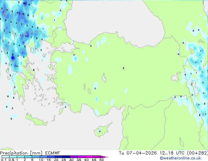
Task: Click the 'Precipitation [mm]' title text
Action: click(21, 153)
